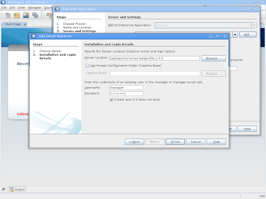Click the Server Location text field

point(155,58)
